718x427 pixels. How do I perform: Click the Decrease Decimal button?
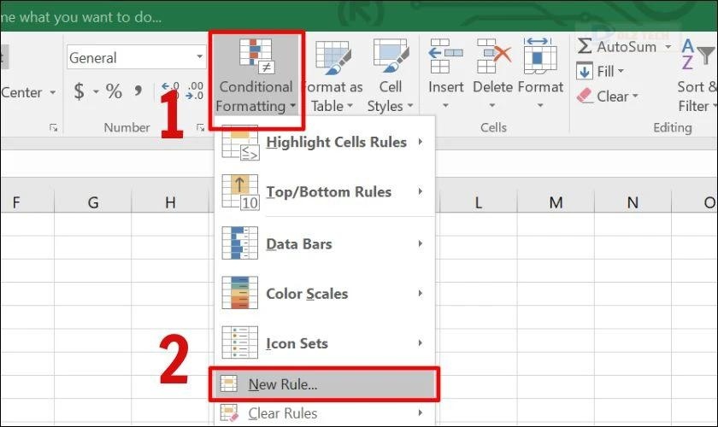tap(195, 91)
